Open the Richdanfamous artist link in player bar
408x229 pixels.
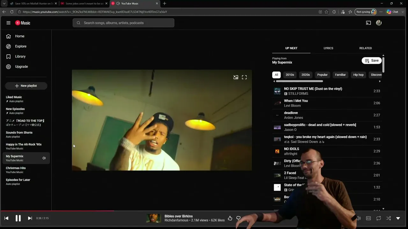pos(177,220)
